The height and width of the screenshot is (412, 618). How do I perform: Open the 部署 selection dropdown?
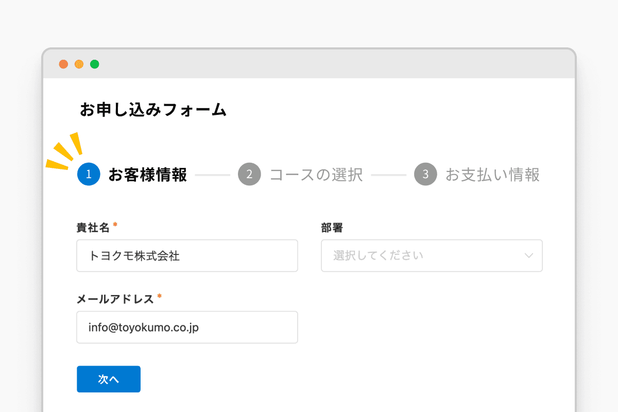click(x=432, y=255)
